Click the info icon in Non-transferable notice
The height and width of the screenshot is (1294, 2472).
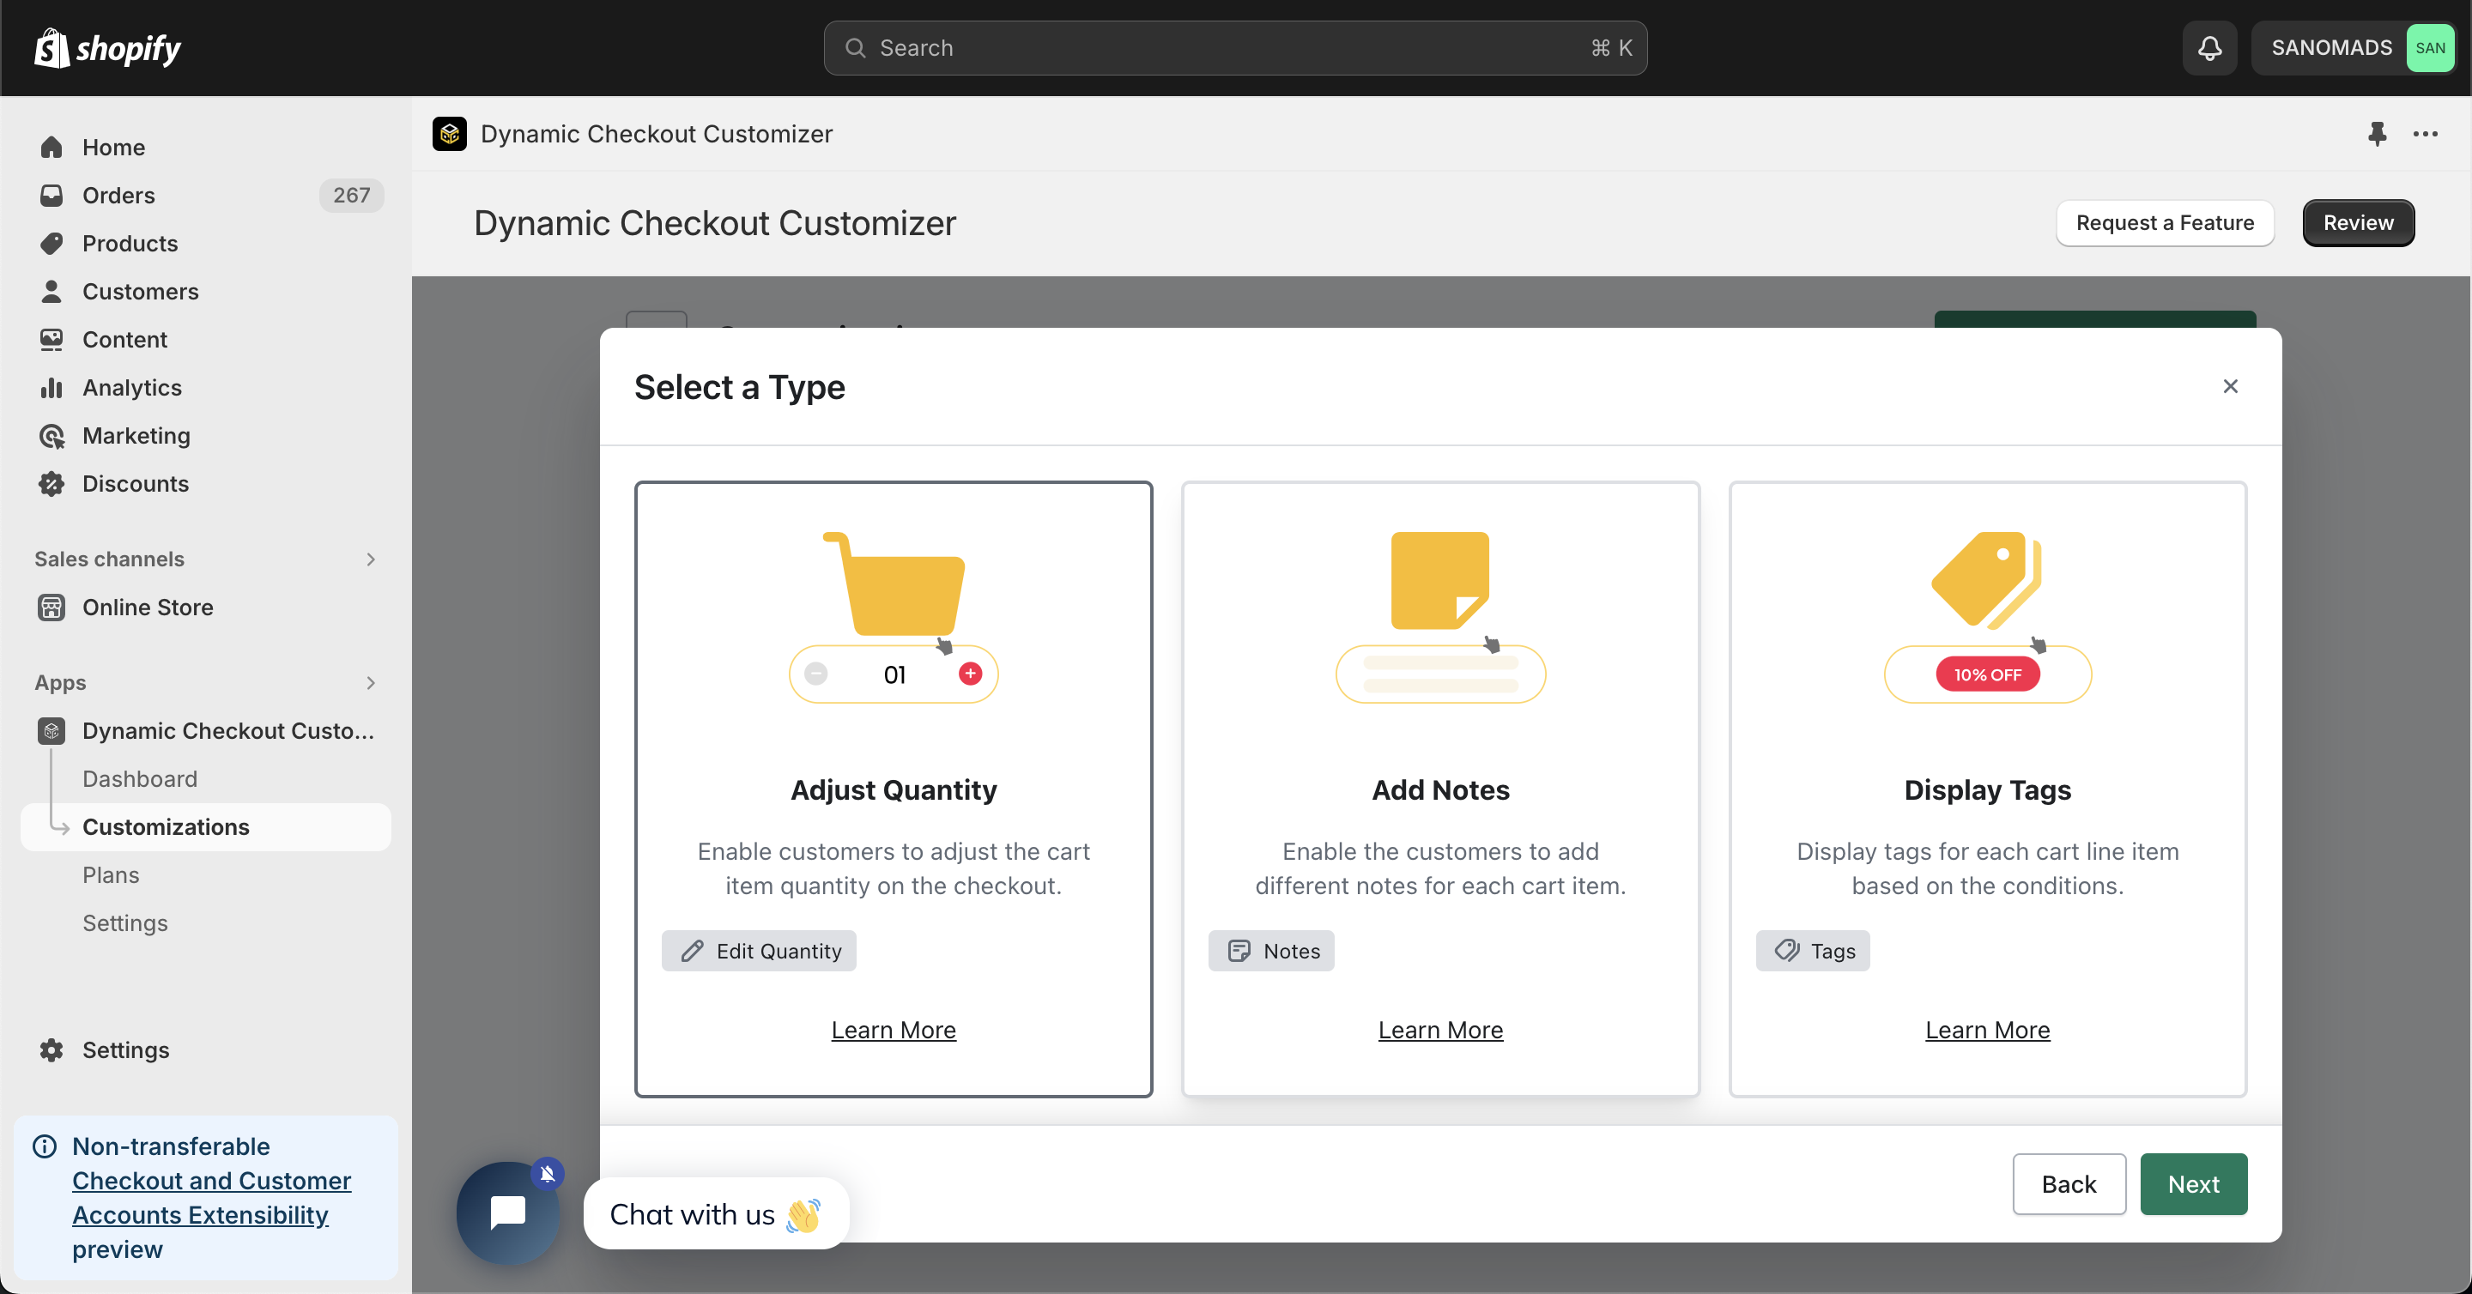tap(45, 1146)
